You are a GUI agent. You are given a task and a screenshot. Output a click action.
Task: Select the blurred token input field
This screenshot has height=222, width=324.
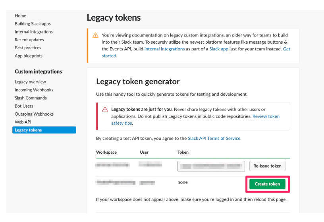pos(211,166)
